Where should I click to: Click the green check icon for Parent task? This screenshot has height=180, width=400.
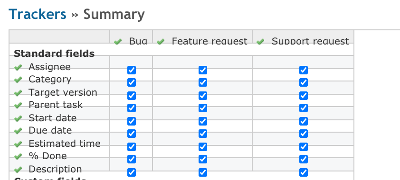tap(18, 105)
